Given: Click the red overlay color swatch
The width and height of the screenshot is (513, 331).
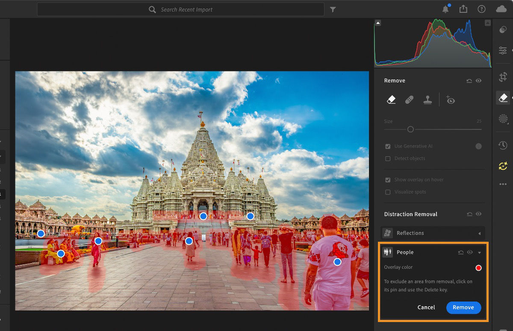Looking at the screenshot, I should [x=478, y=267].
